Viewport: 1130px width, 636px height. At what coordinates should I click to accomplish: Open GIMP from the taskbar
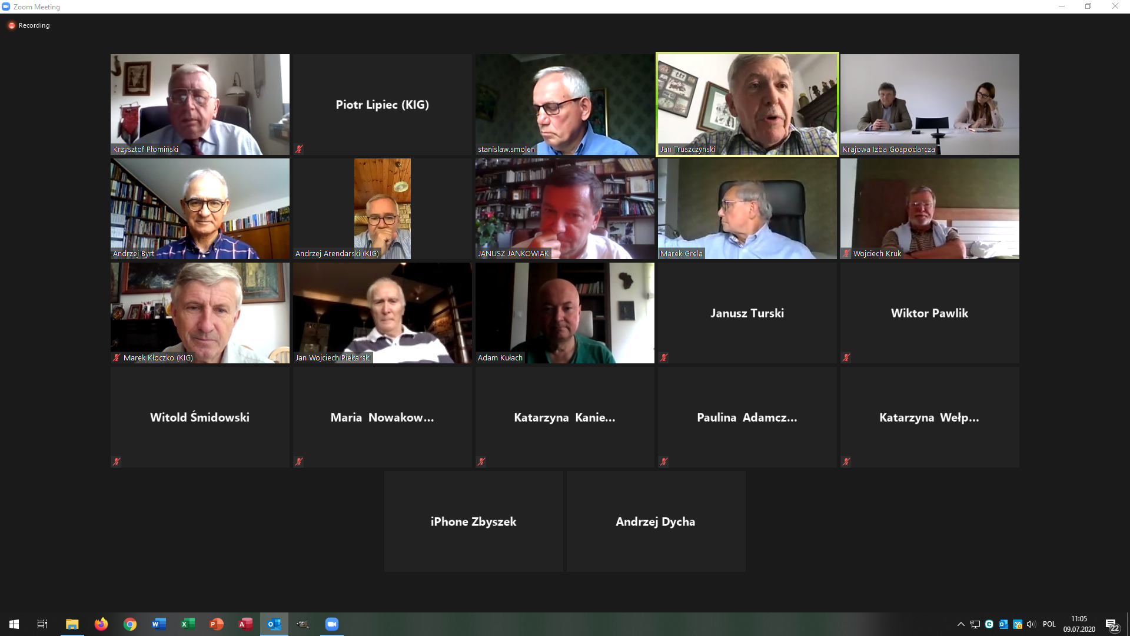pyautogui.click(x=303, y=624)
